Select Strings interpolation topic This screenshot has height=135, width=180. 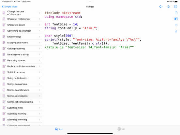click(21, 96)
